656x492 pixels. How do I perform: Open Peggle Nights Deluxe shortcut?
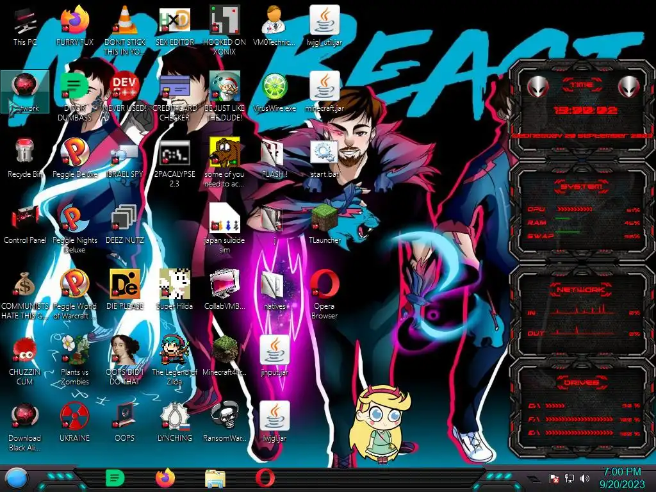(x=74, y=228)
